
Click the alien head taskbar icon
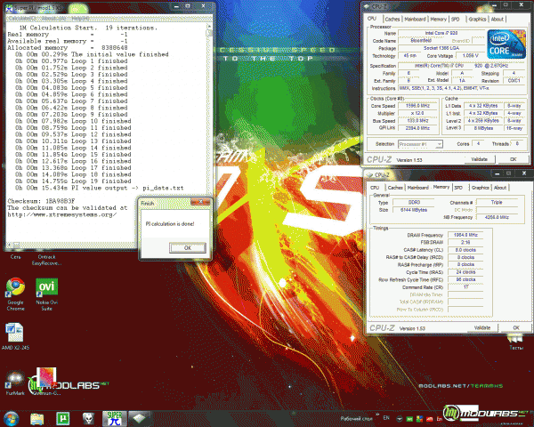(x=88, y=418)
